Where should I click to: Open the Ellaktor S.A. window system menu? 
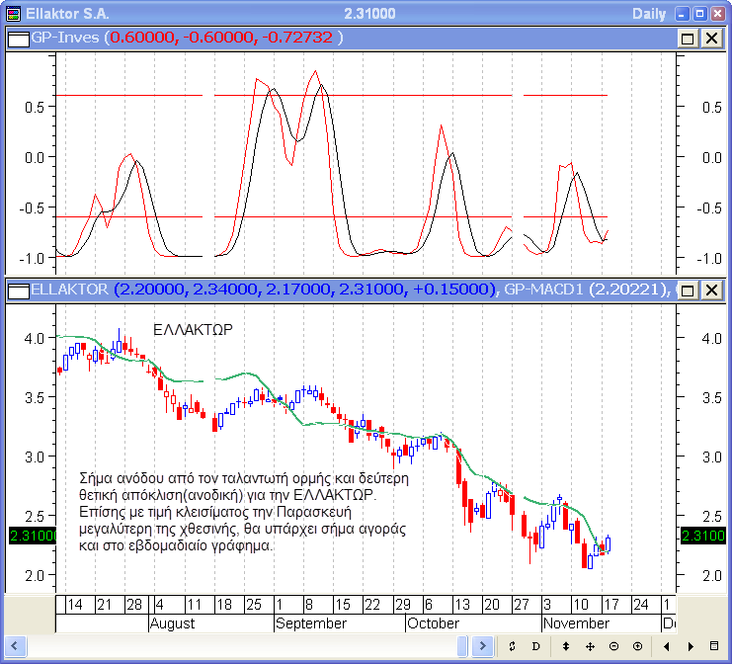(12, 14)
